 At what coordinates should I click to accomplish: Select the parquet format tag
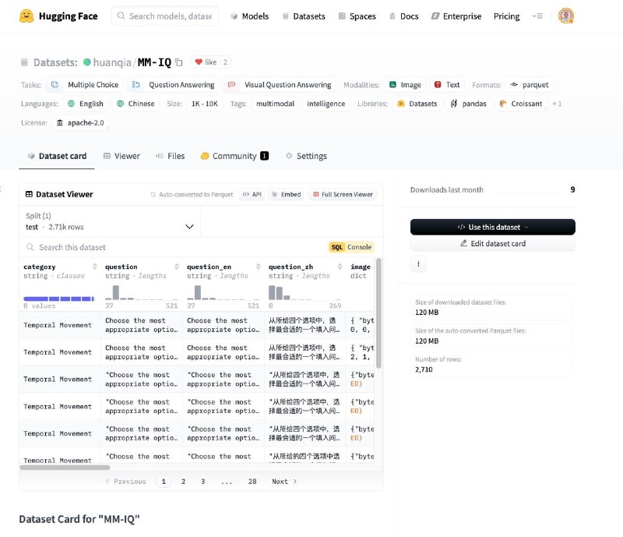(x=530, y=85)
